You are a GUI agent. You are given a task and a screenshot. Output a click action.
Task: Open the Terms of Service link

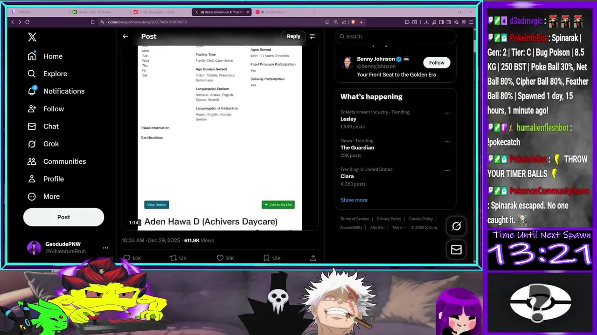pyautogui.click(x=354, y=219)
